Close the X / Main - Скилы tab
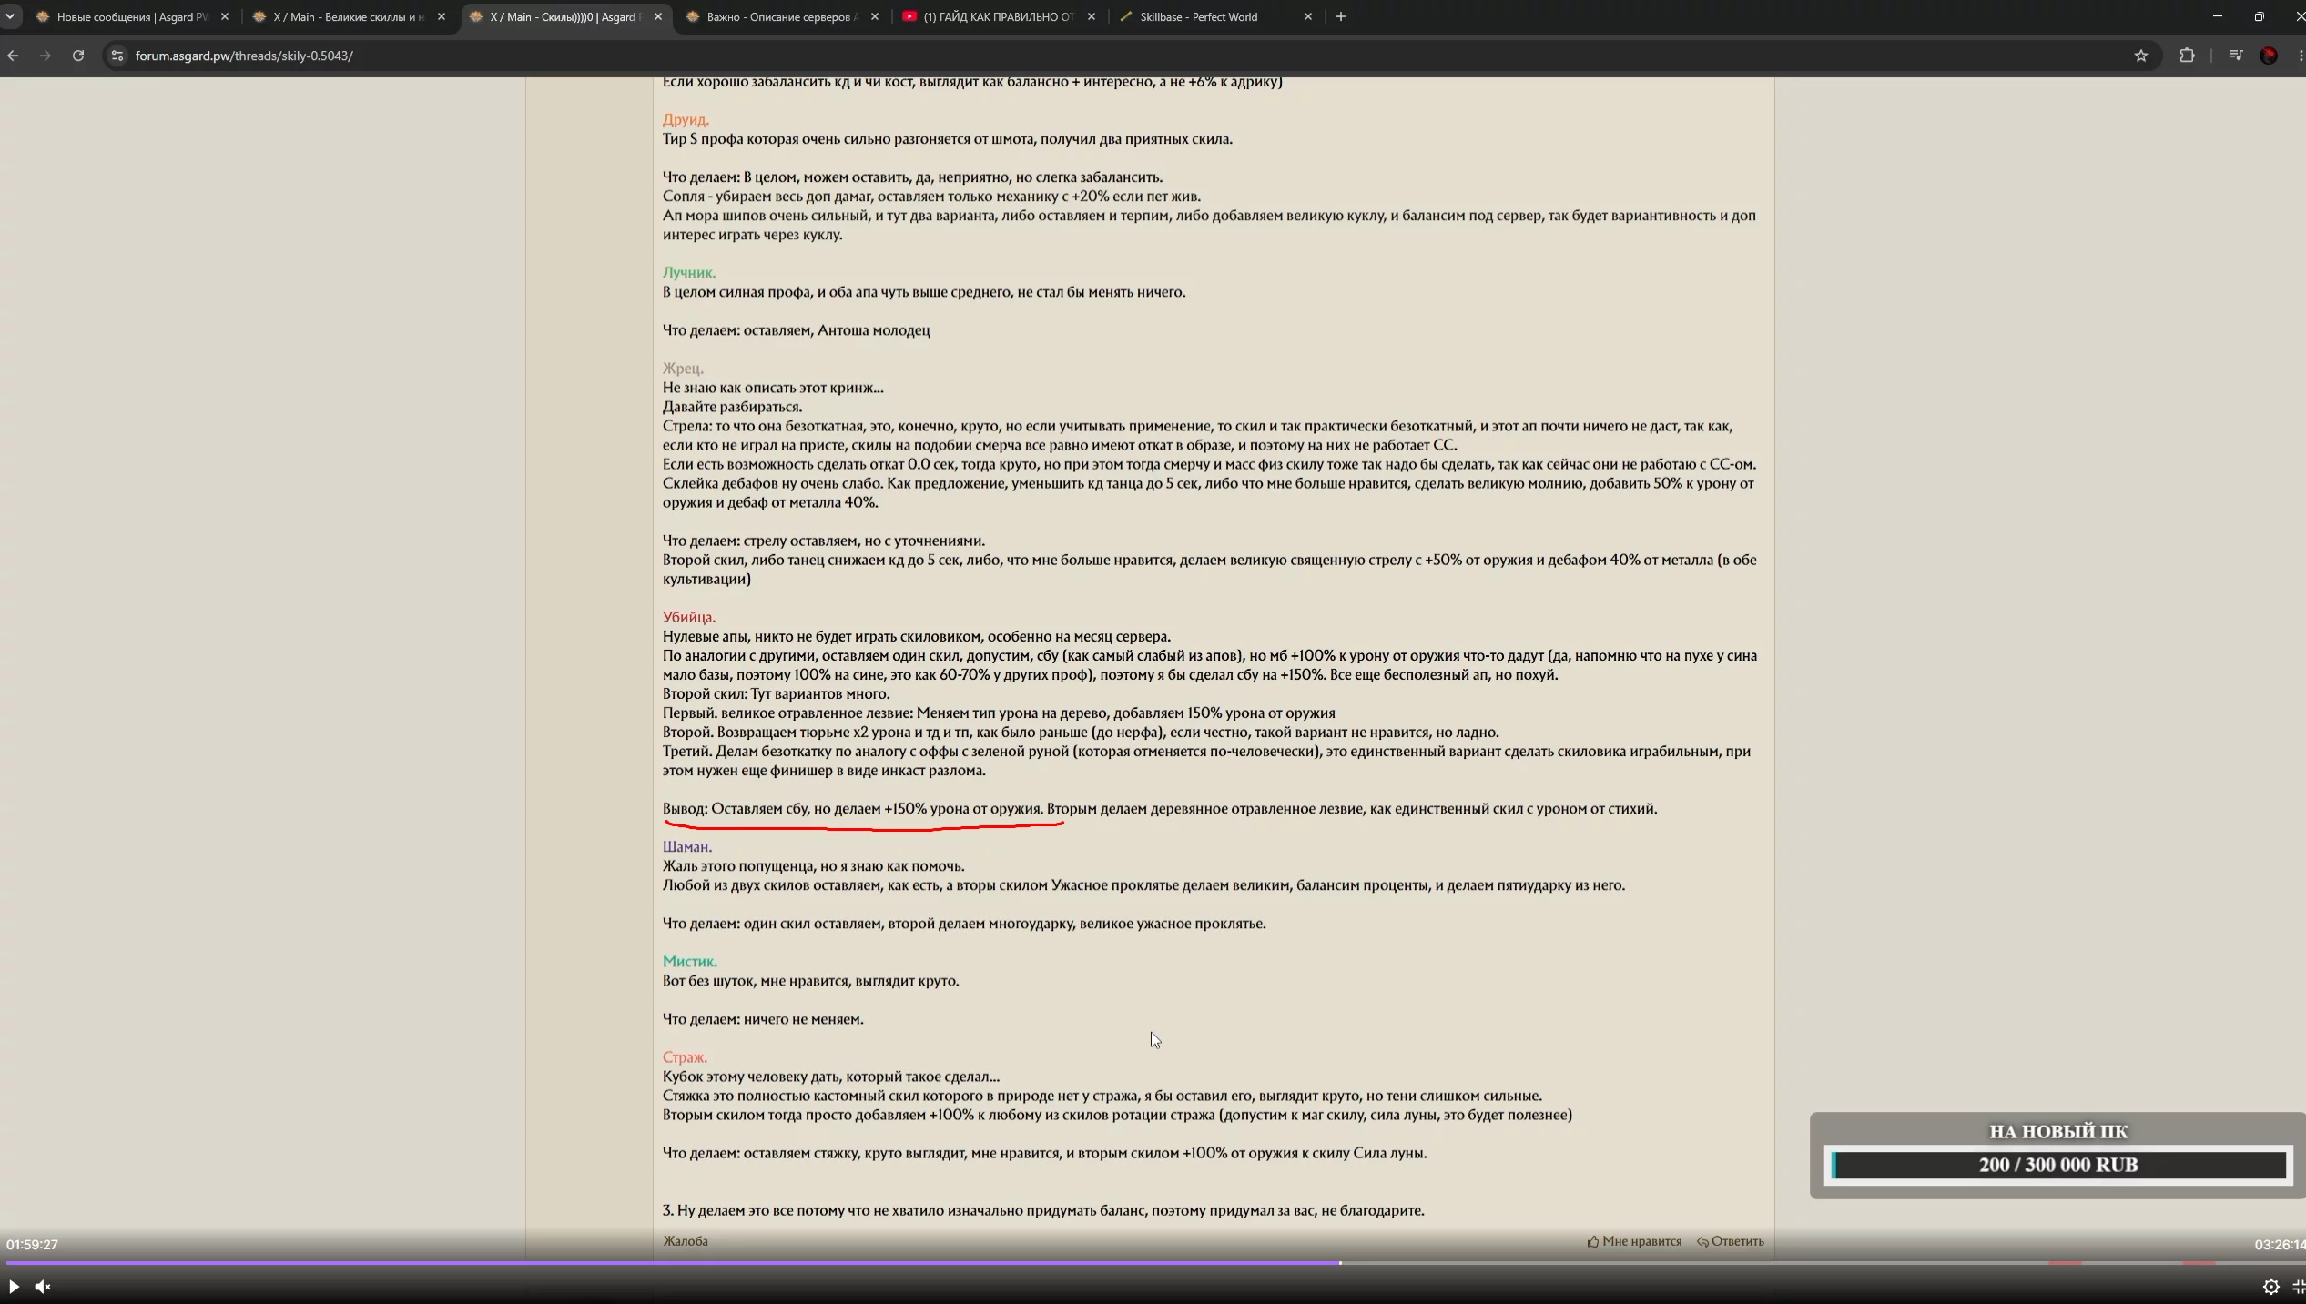The width and height of the screenshot is (2306, 1304). click(x=658, y=16)
